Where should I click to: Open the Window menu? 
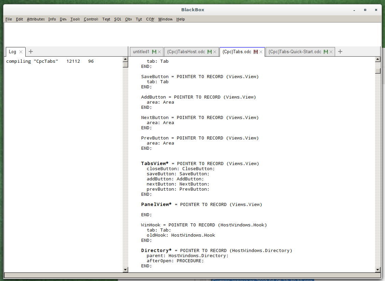pyautogui.click(x=165, y=19)
